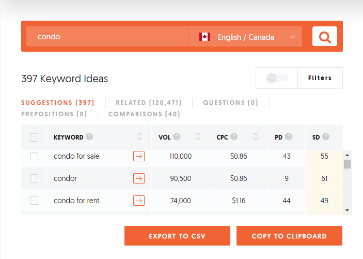Viewport: 363px width, 259px height.
Task: Click the help icon next to PD header
Action: click(x=289, y=137)
